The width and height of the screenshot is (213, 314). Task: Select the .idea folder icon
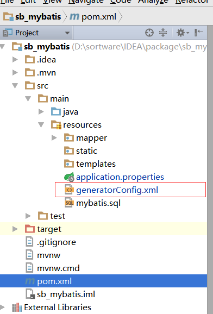coord(30,59)
